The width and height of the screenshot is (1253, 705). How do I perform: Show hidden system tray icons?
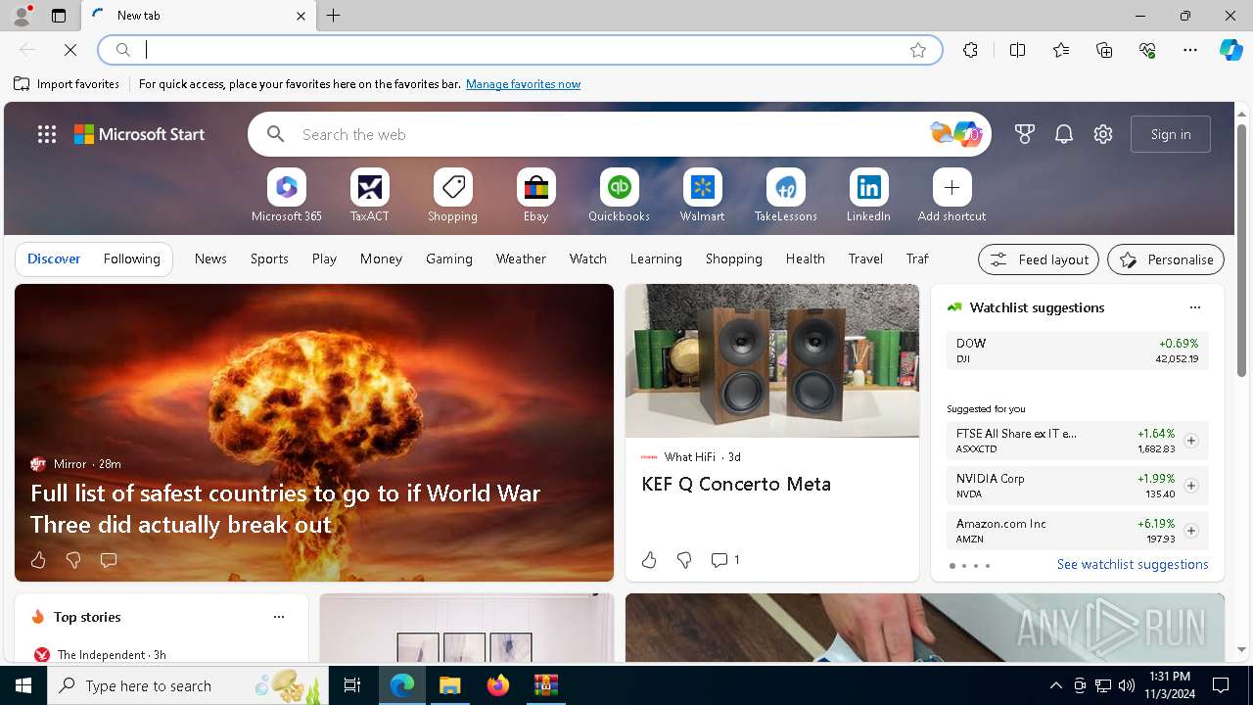(x=1055, y=685)
